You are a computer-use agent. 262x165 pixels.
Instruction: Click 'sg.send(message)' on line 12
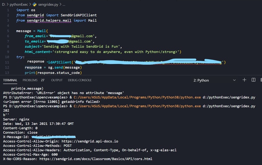[x=65, y=68]
